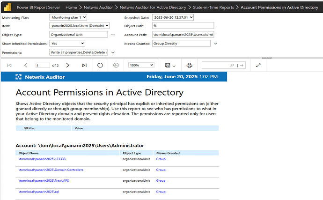Screen dimensions: 323x200
Task: Open the Snapshot Date dropdown
Action: pos(173,17)
